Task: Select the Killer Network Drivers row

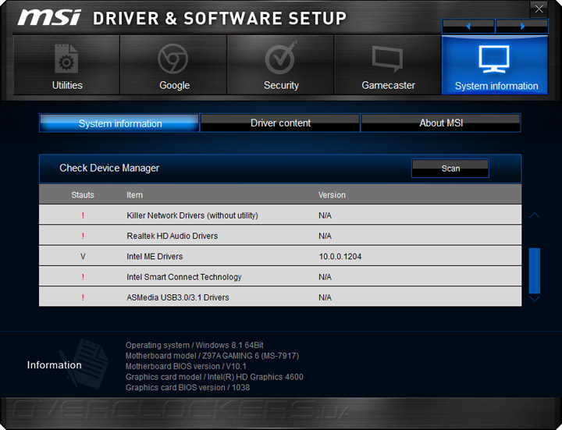Action: [280, 215]
